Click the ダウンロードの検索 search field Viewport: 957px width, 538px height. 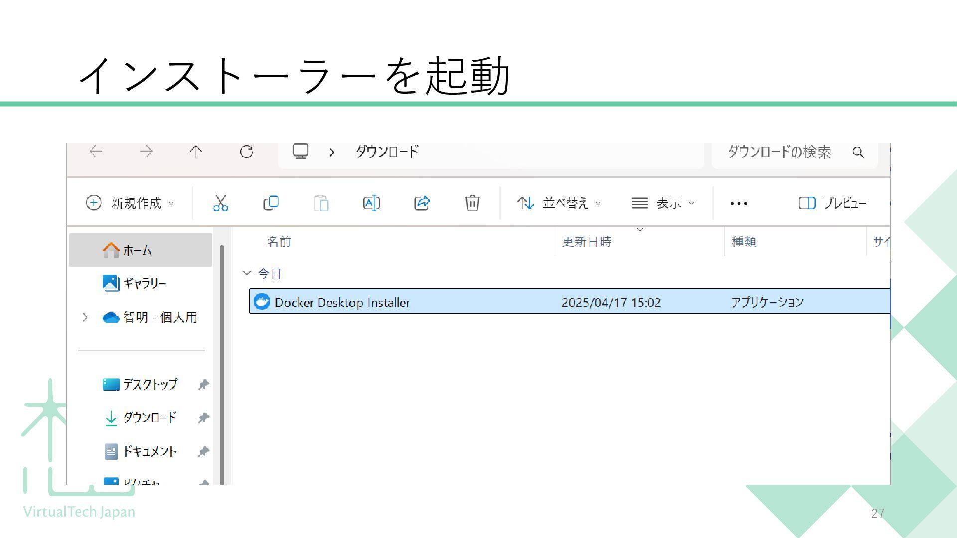pyautogui.click(x=779, y=152)
